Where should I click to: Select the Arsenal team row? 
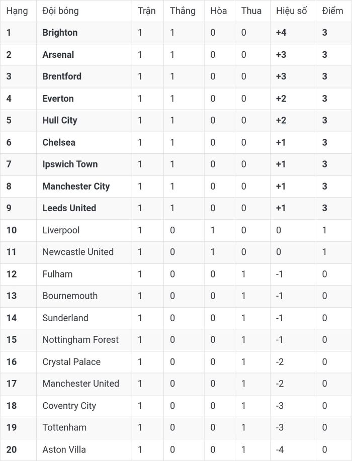pyautogui.click(x=176, y=55)
